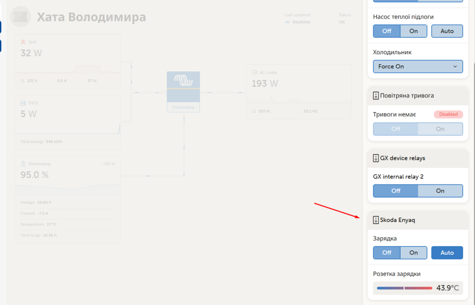Image resolution: width=475 pixels, height=305 pixels.
Task: Click the Grid pylon icon
Action: (23, 42)
